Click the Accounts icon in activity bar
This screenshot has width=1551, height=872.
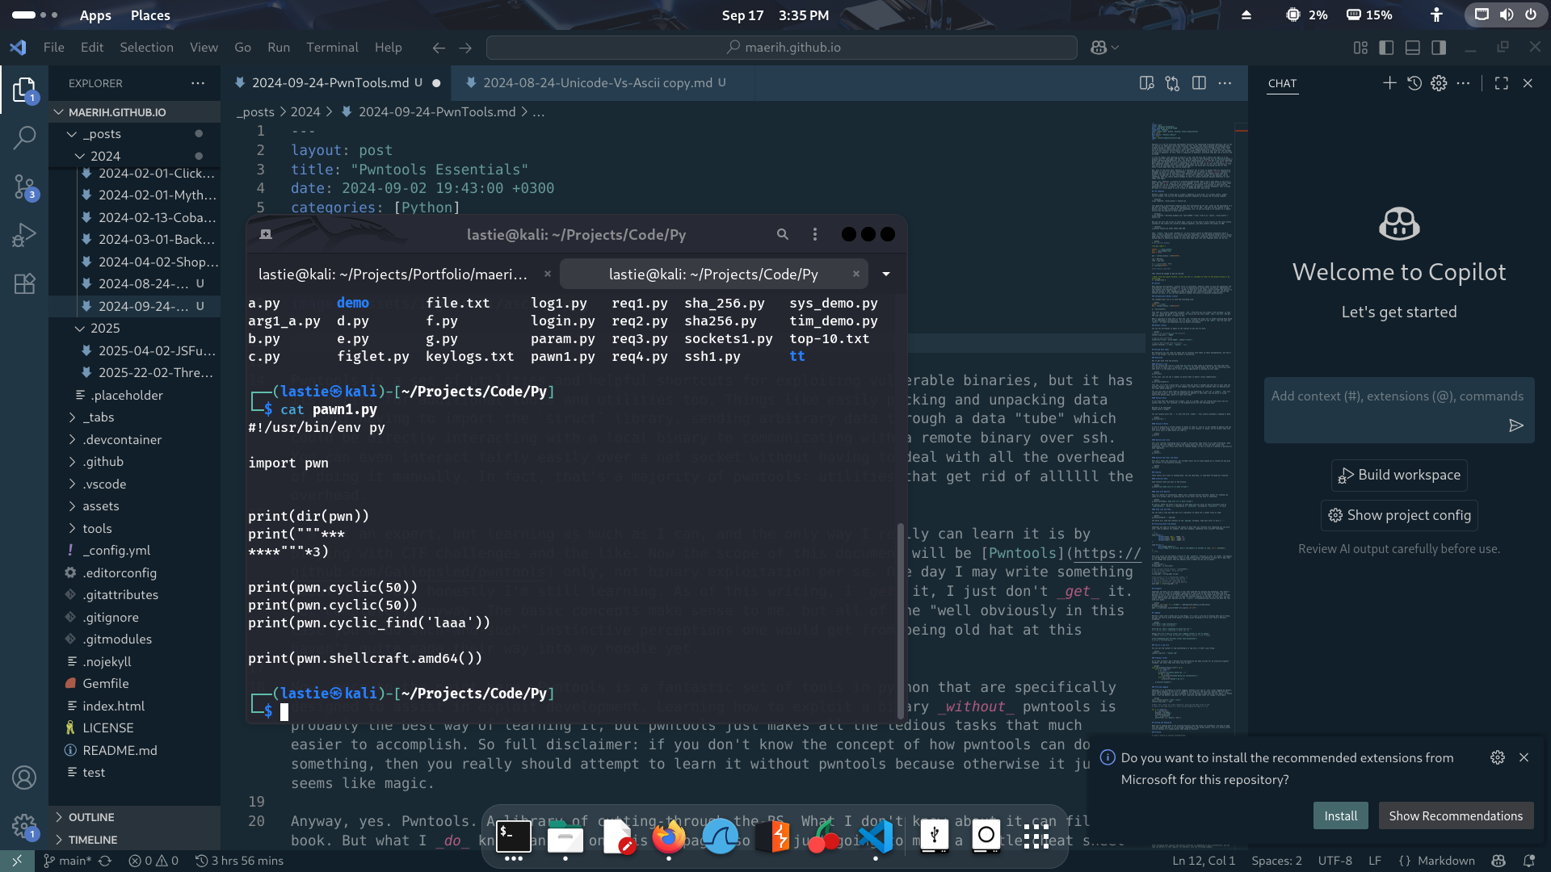coord(24,778)
